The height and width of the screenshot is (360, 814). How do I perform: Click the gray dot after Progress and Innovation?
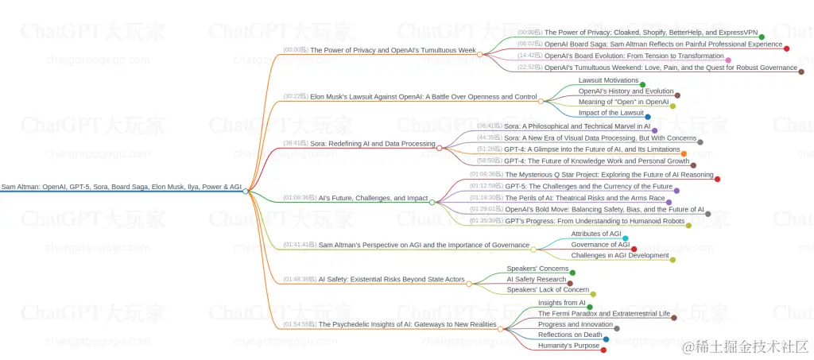[617, 328]
